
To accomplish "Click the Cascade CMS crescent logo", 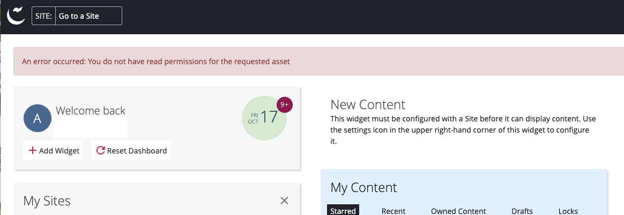I will click(x=16, y=15).
